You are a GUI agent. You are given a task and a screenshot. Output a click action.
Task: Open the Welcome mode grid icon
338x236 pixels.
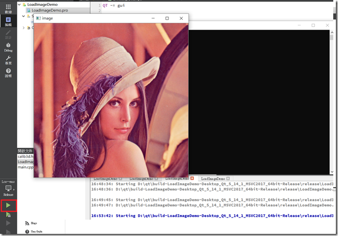click(x=8, y=7)
